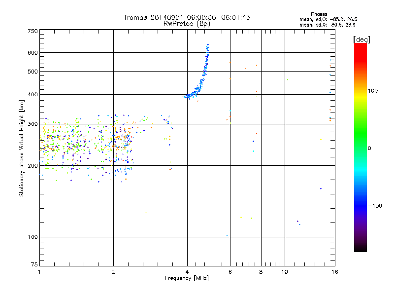
Task: Select the 400 km y-axis tick label
Action: click(x=32, y=94)
